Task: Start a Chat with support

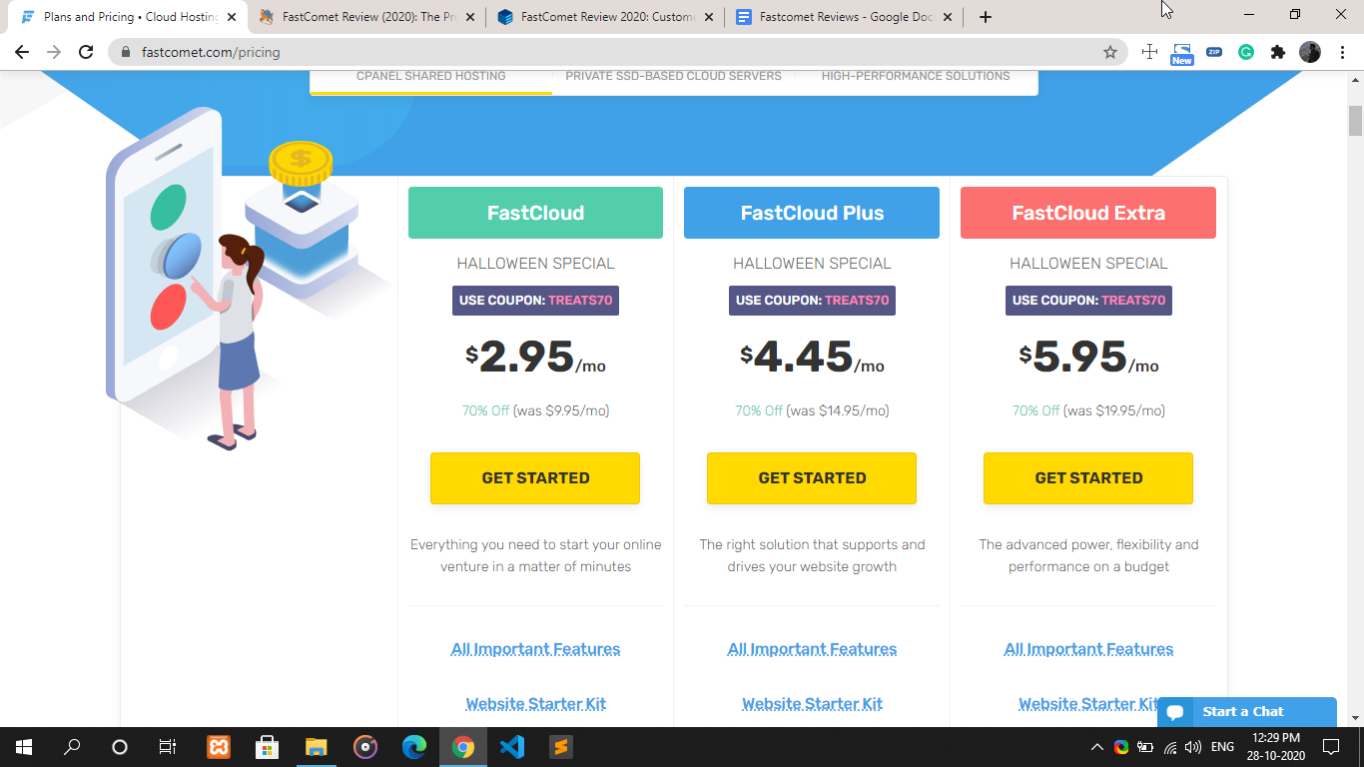Action: [x=1247, y=712]
